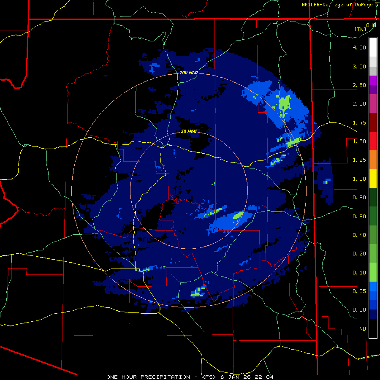Click the 1.50 legend value
The image size is (380, 380).
359,141
